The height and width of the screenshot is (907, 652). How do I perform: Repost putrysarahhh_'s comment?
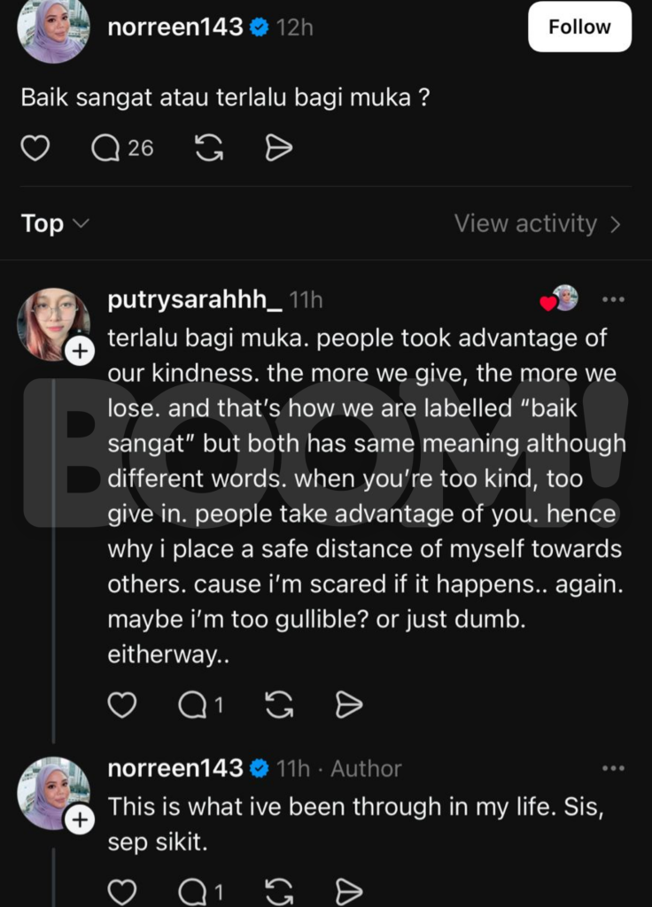click(x=279, y=705)
